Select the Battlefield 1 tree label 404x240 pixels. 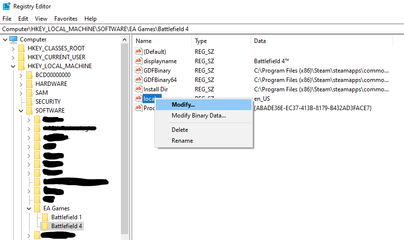click(x=66, y=217)
